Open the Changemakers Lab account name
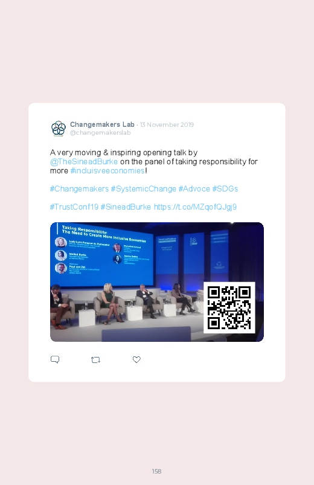The width and height of the screenshot is (314, 485). point(102,124)
